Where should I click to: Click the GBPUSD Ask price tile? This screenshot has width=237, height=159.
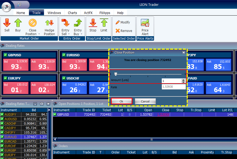pos(43,65)
